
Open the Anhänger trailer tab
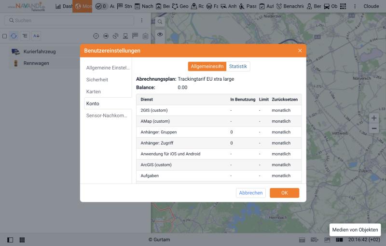click(228, 6)
